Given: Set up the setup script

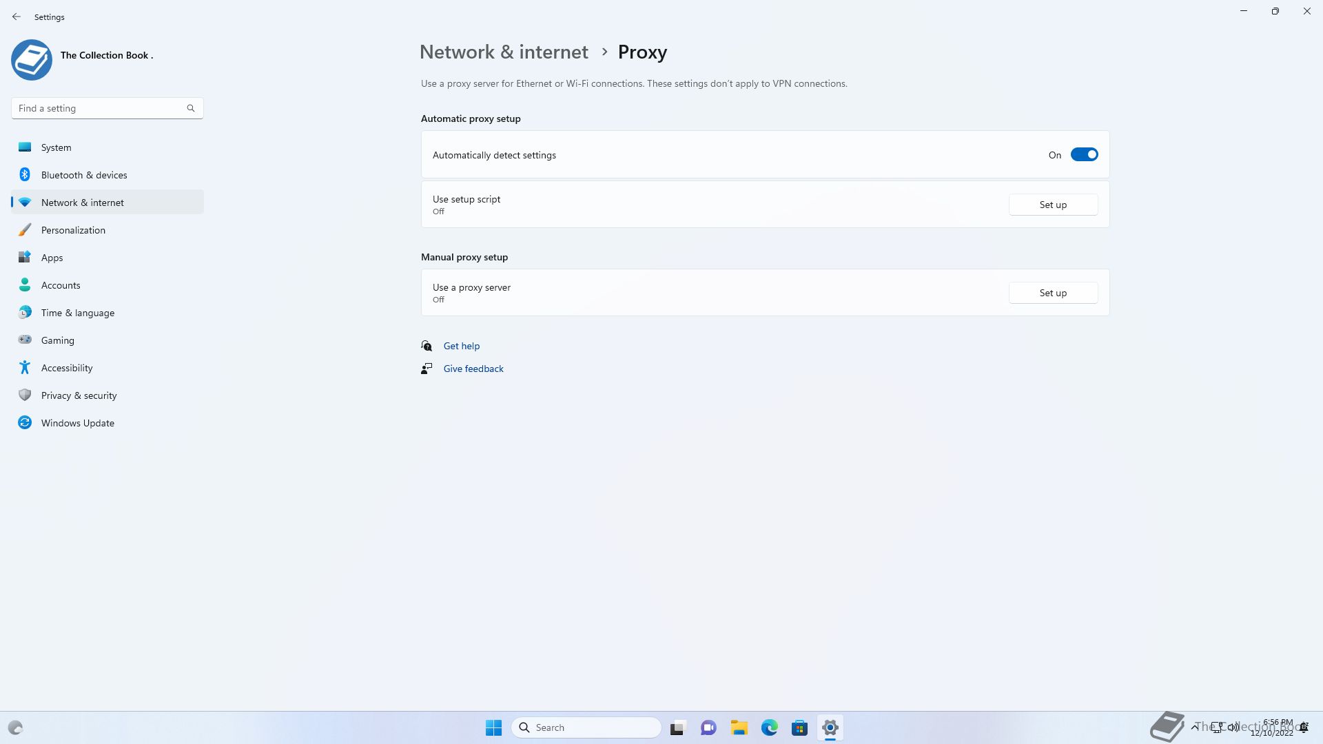Looking at the screenshot, I should pyautogui.click(x=1053, y=205).
